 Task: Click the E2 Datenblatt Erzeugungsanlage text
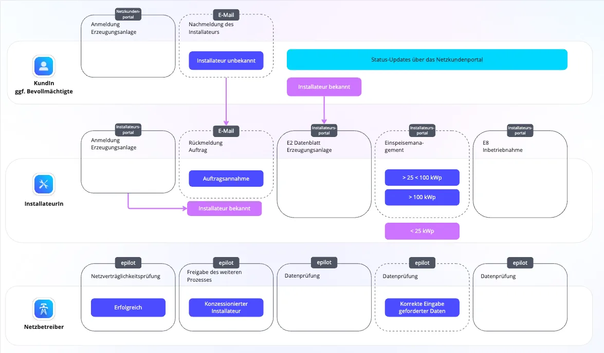309,146
